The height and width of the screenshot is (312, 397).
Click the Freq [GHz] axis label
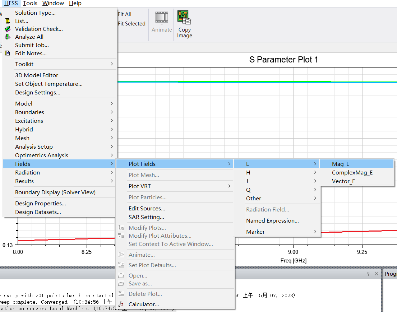pos(294,260)
